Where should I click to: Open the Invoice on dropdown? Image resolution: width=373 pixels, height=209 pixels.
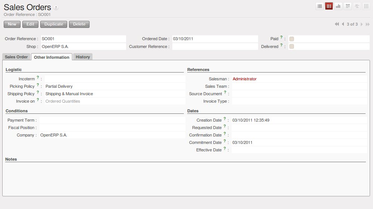(114, 101)
